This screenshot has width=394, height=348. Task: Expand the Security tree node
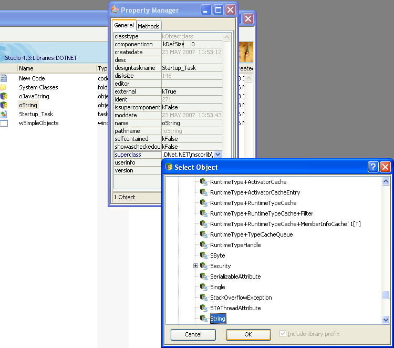click(x=195, y=266)
